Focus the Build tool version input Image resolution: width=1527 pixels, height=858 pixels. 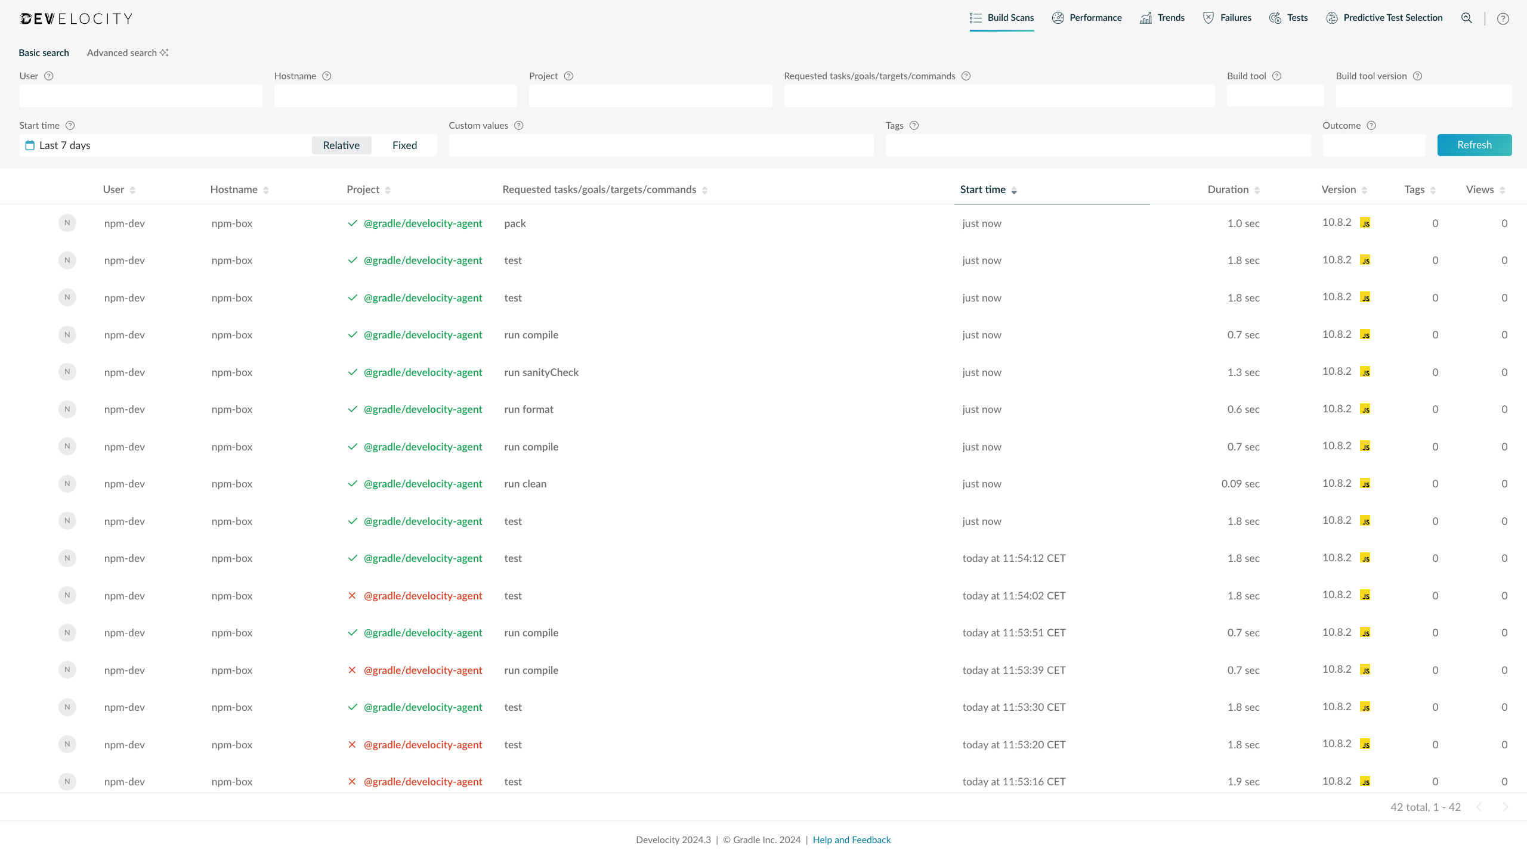coord(1424,96)
